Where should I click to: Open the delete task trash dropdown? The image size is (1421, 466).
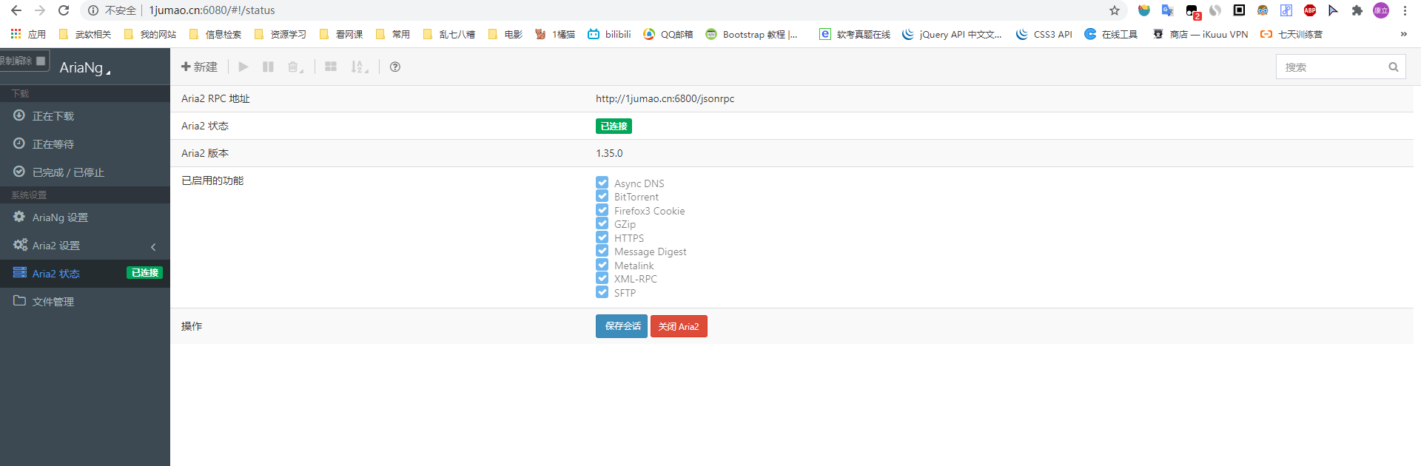(295, 67)
